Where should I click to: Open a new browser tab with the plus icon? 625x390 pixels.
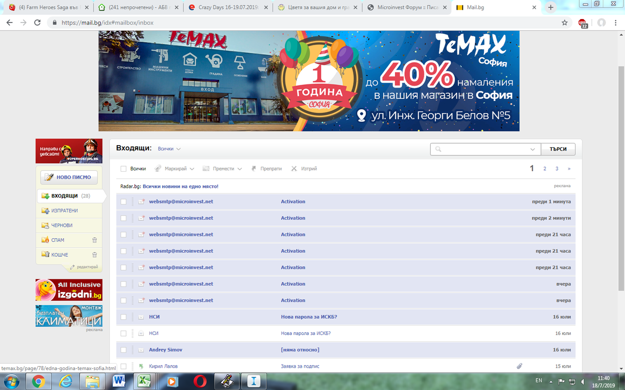(551, 7)
